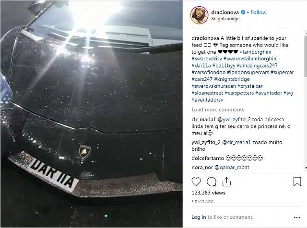The image size is (307, 228).
Task: Click the comments scrollbar down arrow
Action: click(x=306, y=168)
